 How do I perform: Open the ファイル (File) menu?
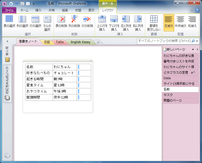point(9,10)
